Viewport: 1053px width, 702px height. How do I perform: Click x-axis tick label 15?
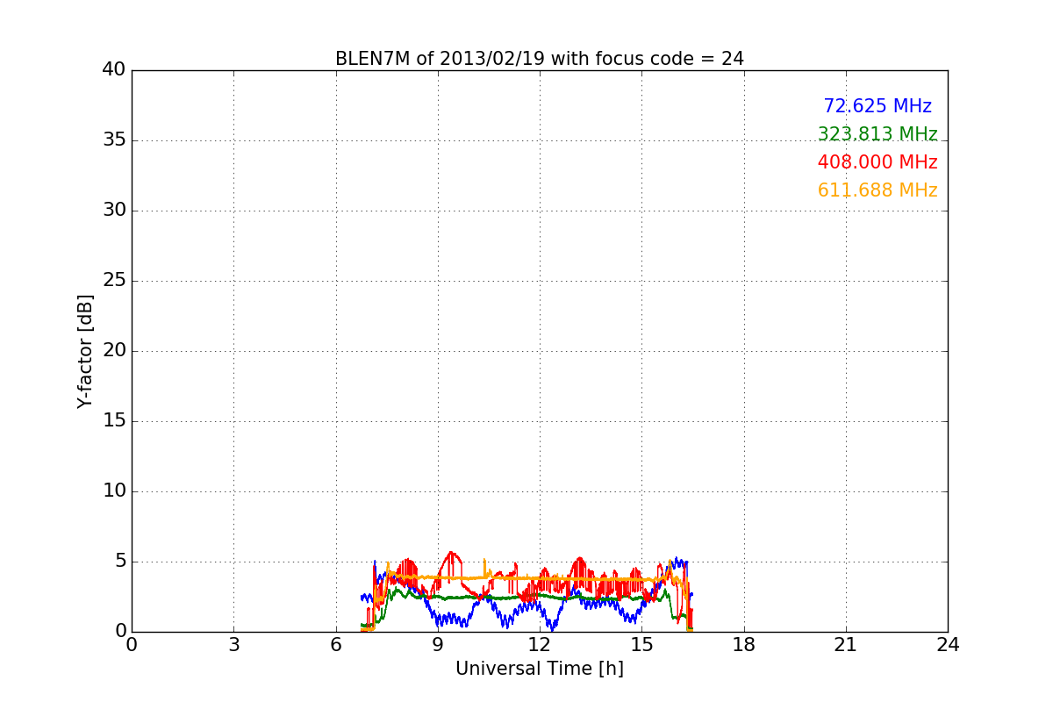641,645
